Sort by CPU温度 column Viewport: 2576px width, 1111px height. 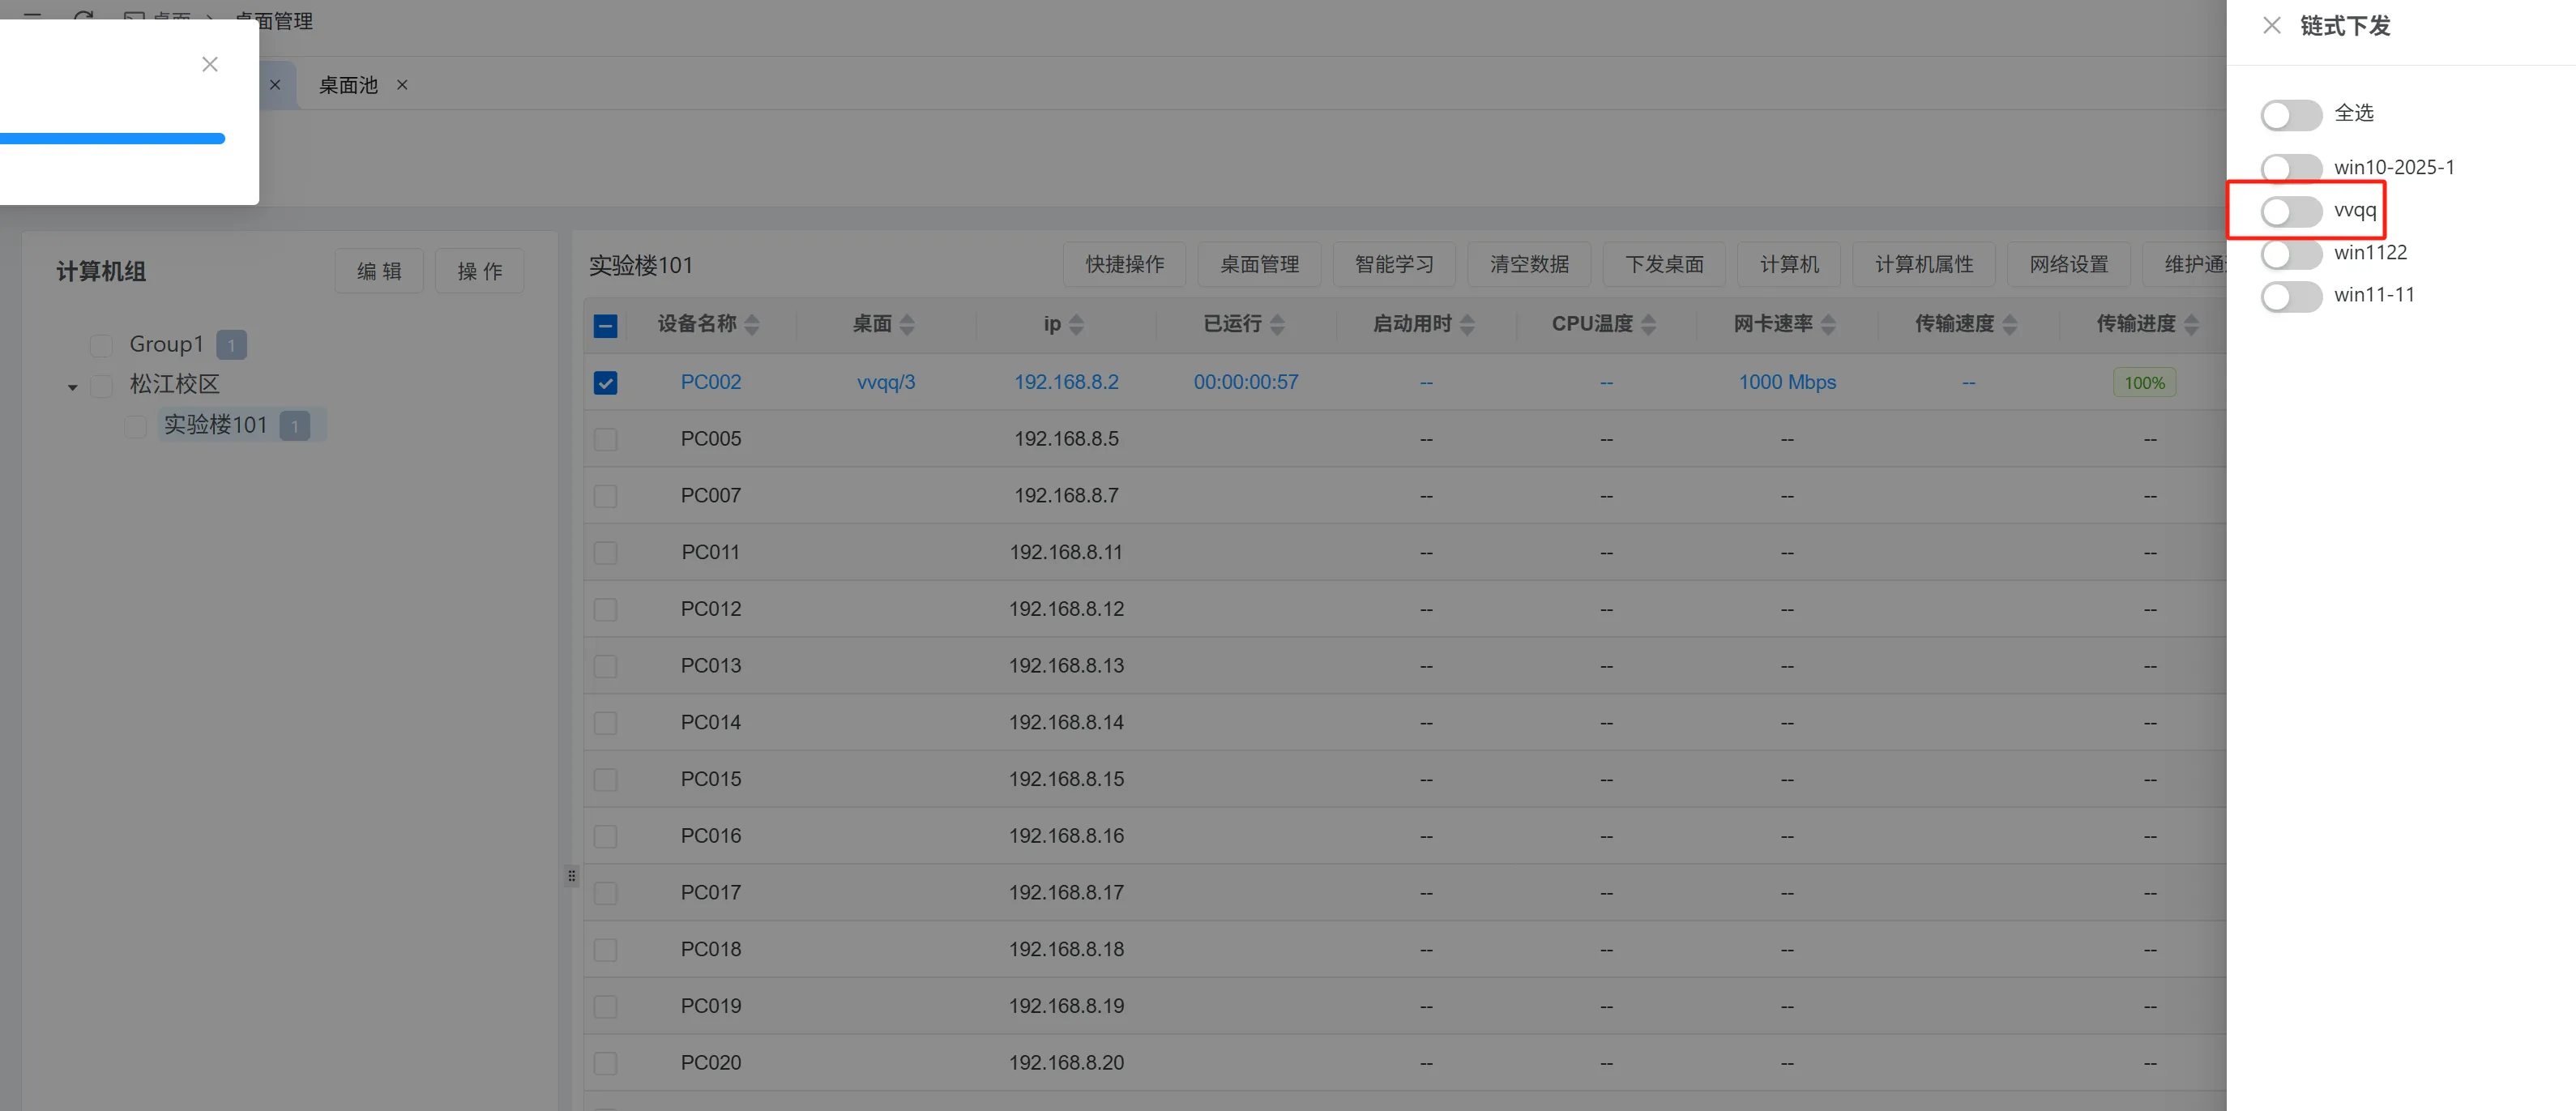pyautogui.click(x=1649, y=324)
